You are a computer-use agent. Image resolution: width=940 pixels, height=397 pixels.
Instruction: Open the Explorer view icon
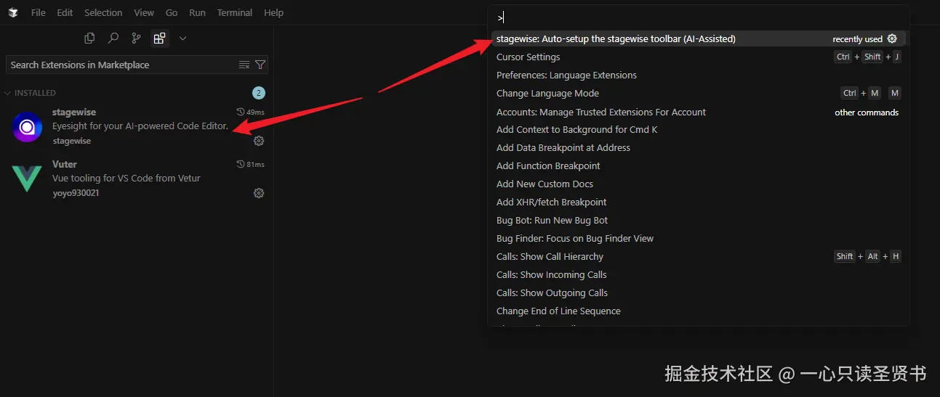click(89, 38)
